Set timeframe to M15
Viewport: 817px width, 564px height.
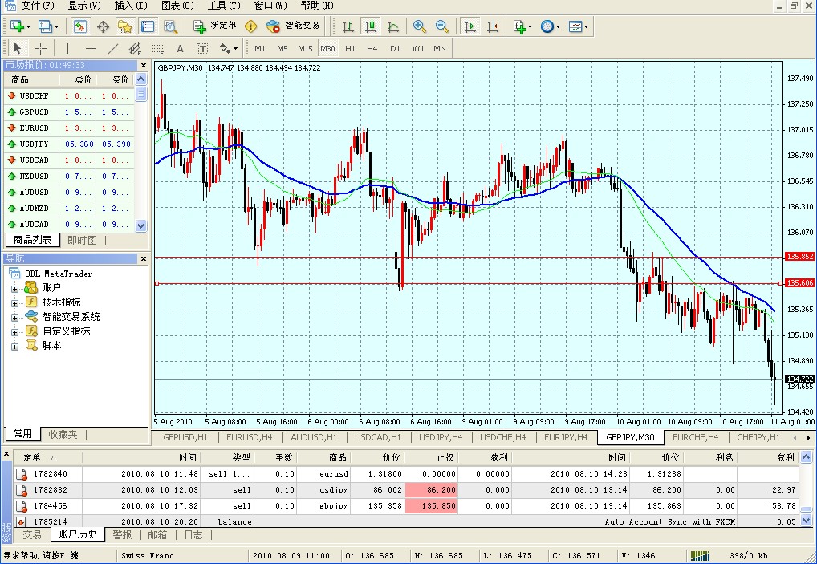point(305,48)
